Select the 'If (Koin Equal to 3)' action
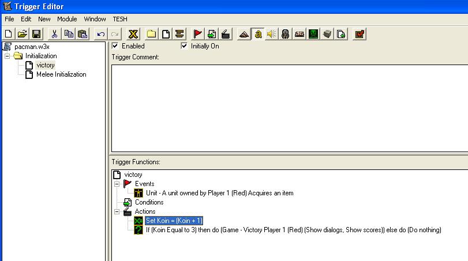Screen dimensions: 468x261 click(293, 230)
